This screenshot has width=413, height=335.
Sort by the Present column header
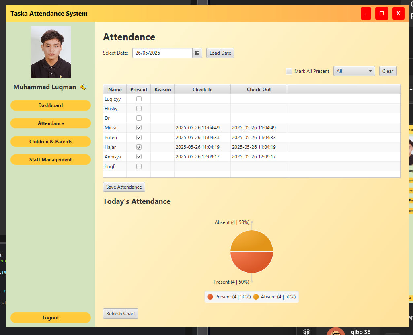(x=139, y=90)
